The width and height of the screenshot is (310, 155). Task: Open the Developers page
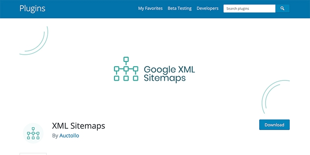tap(207, 8)
